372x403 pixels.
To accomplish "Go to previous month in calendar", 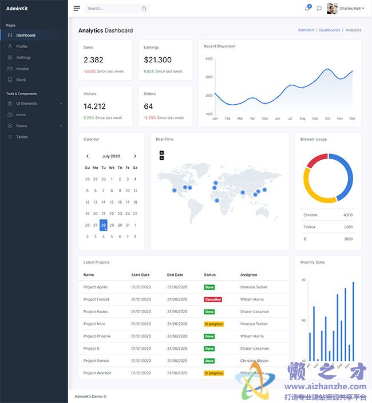I will pyautogui.click(x=88, y=156).
